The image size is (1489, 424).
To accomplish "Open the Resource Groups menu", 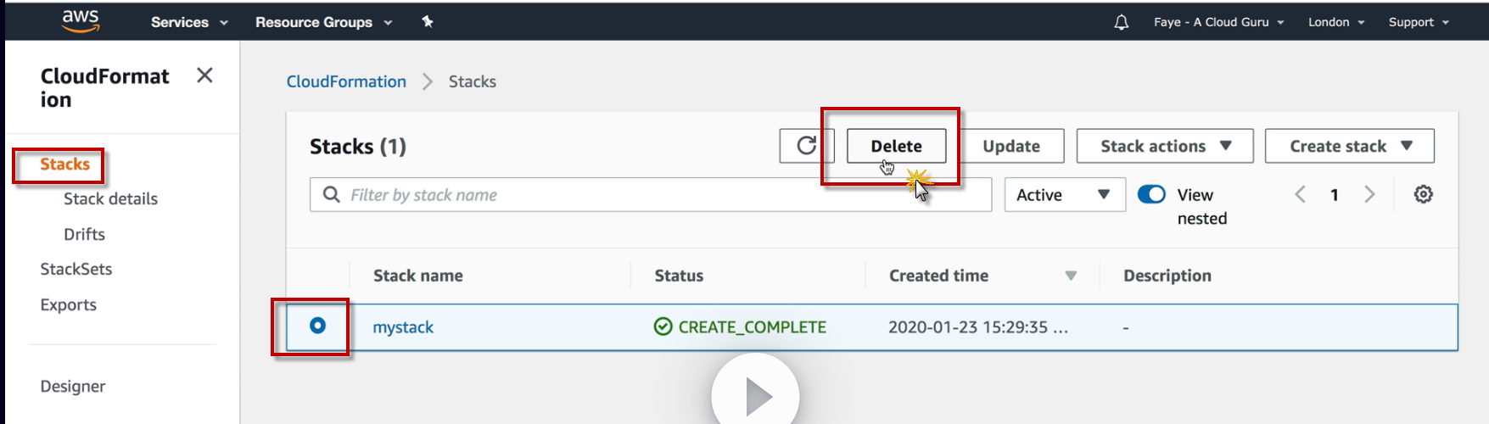I will click(323, 22).
